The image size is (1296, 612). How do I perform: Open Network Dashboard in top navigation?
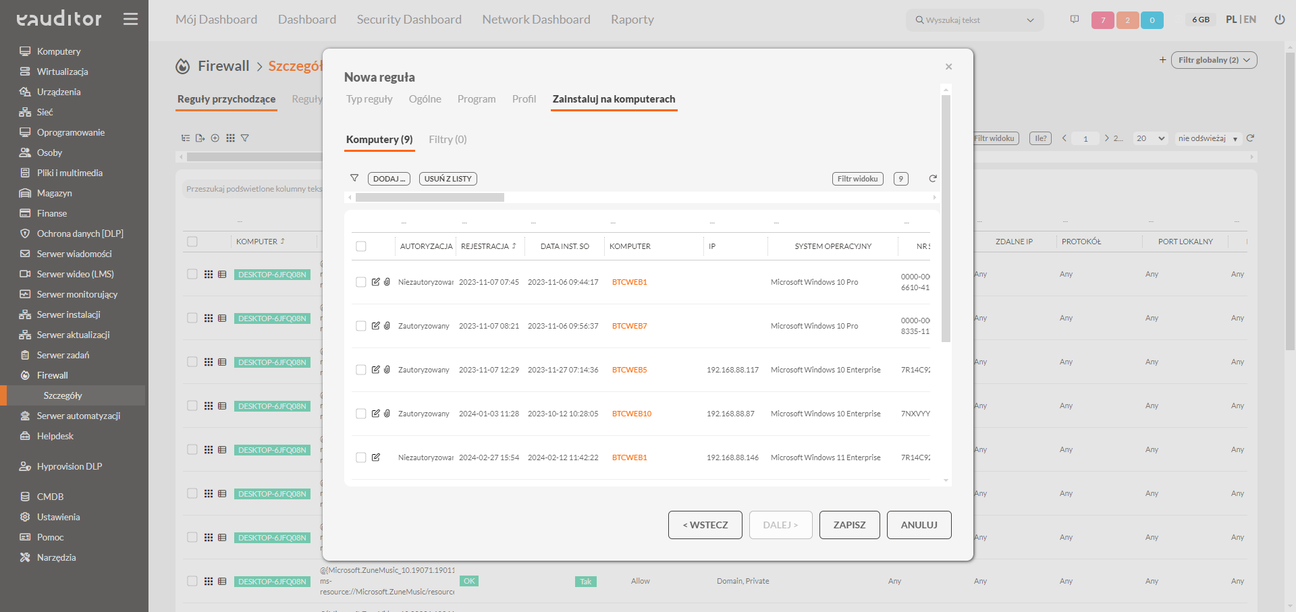[536, 20]
